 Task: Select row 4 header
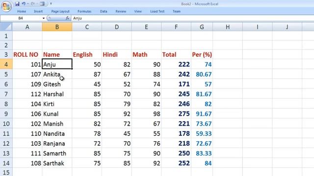[x=6, y=64]
